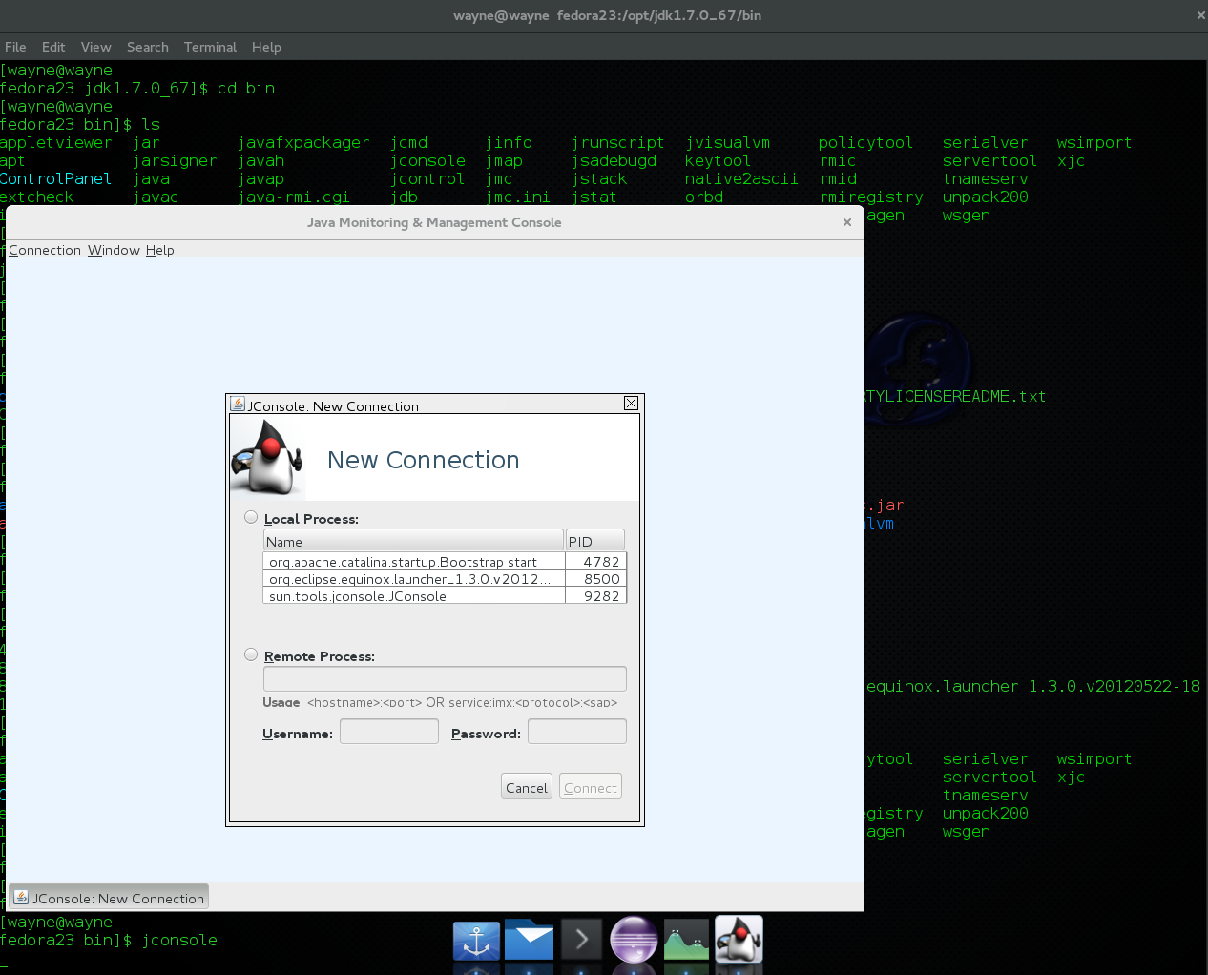Launch Eclipse from the dock
Viewport: 1208px width, 975px height.
click(x=634, y=941)
